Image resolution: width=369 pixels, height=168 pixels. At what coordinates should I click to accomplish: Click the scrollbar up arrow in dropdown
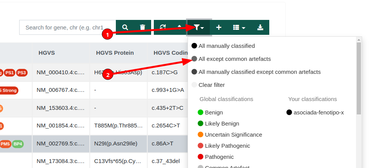click(359, 39)
